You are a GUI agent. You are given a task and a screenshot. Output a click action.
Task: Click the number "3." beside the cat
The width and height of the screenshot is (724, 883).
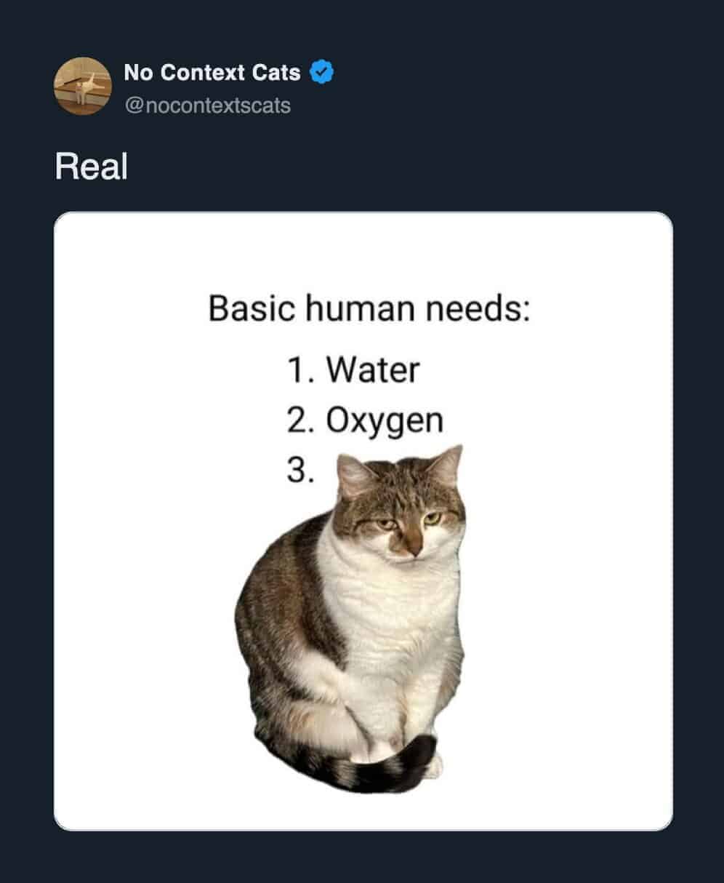(x=300, y=471)
